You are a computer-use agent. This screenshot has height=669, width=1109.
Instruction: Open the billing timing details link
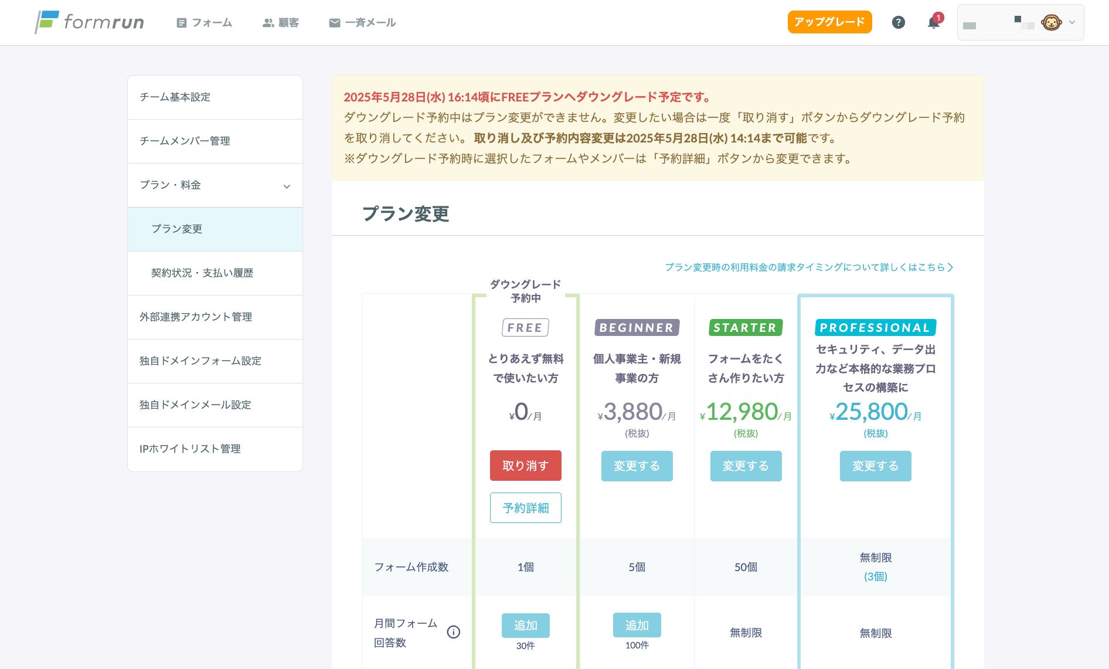tap(809, 267)
